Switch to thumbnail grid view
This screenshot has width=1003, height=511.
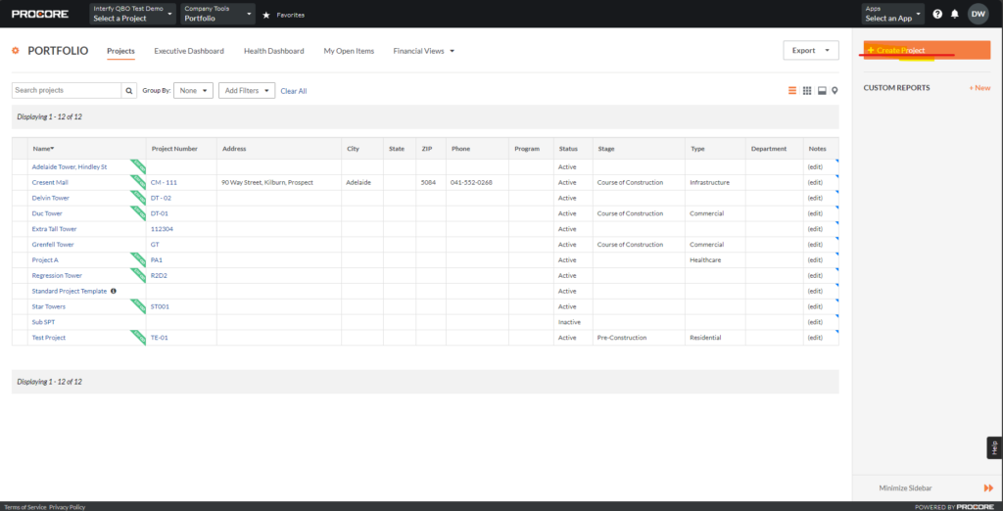click(x=807, y=91)
